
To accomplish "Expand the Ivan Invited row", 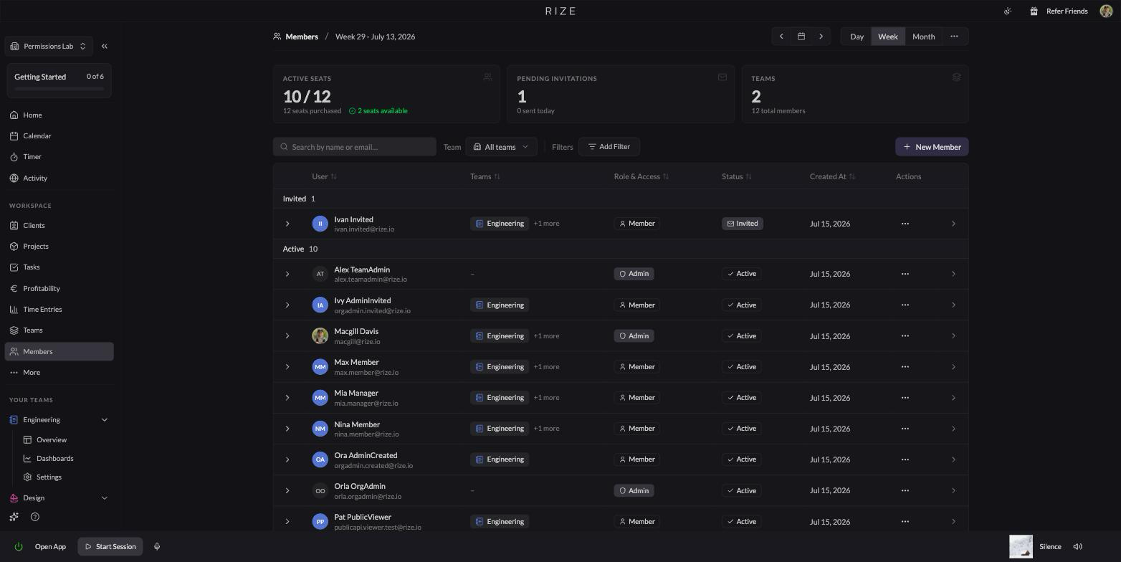I will coord(287,224).
